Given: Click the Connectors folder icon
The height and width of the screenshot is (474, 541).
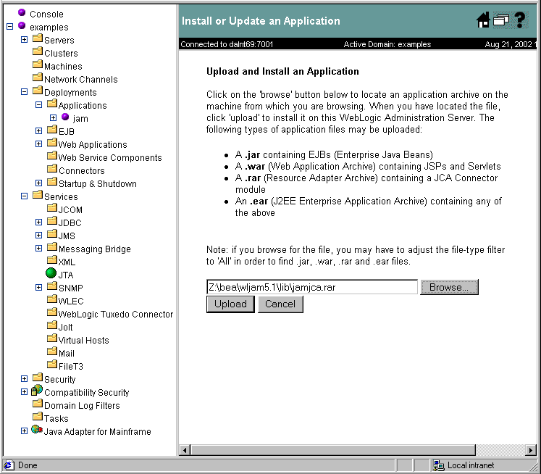Looking at the screenshot, I should click(x=51, y=169).
